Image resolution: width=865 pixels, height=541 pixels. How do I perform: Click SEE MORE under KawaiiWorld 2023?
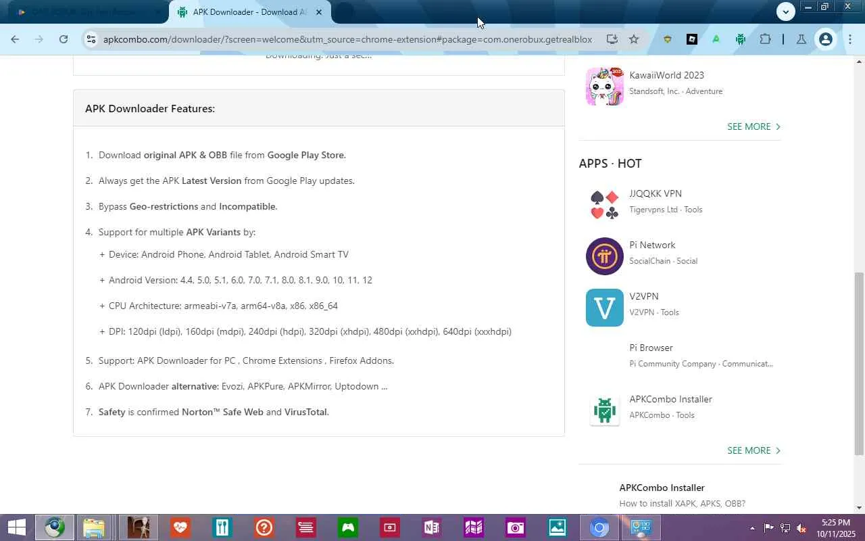(753, 126)
